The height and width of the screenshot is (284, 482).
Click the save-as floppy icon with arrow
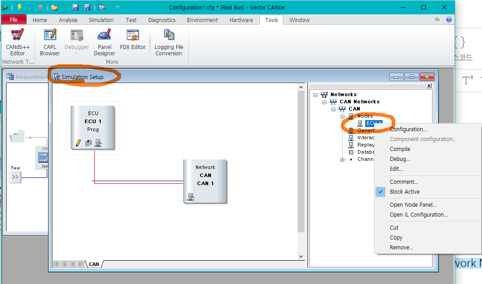(x=87, y=7)
